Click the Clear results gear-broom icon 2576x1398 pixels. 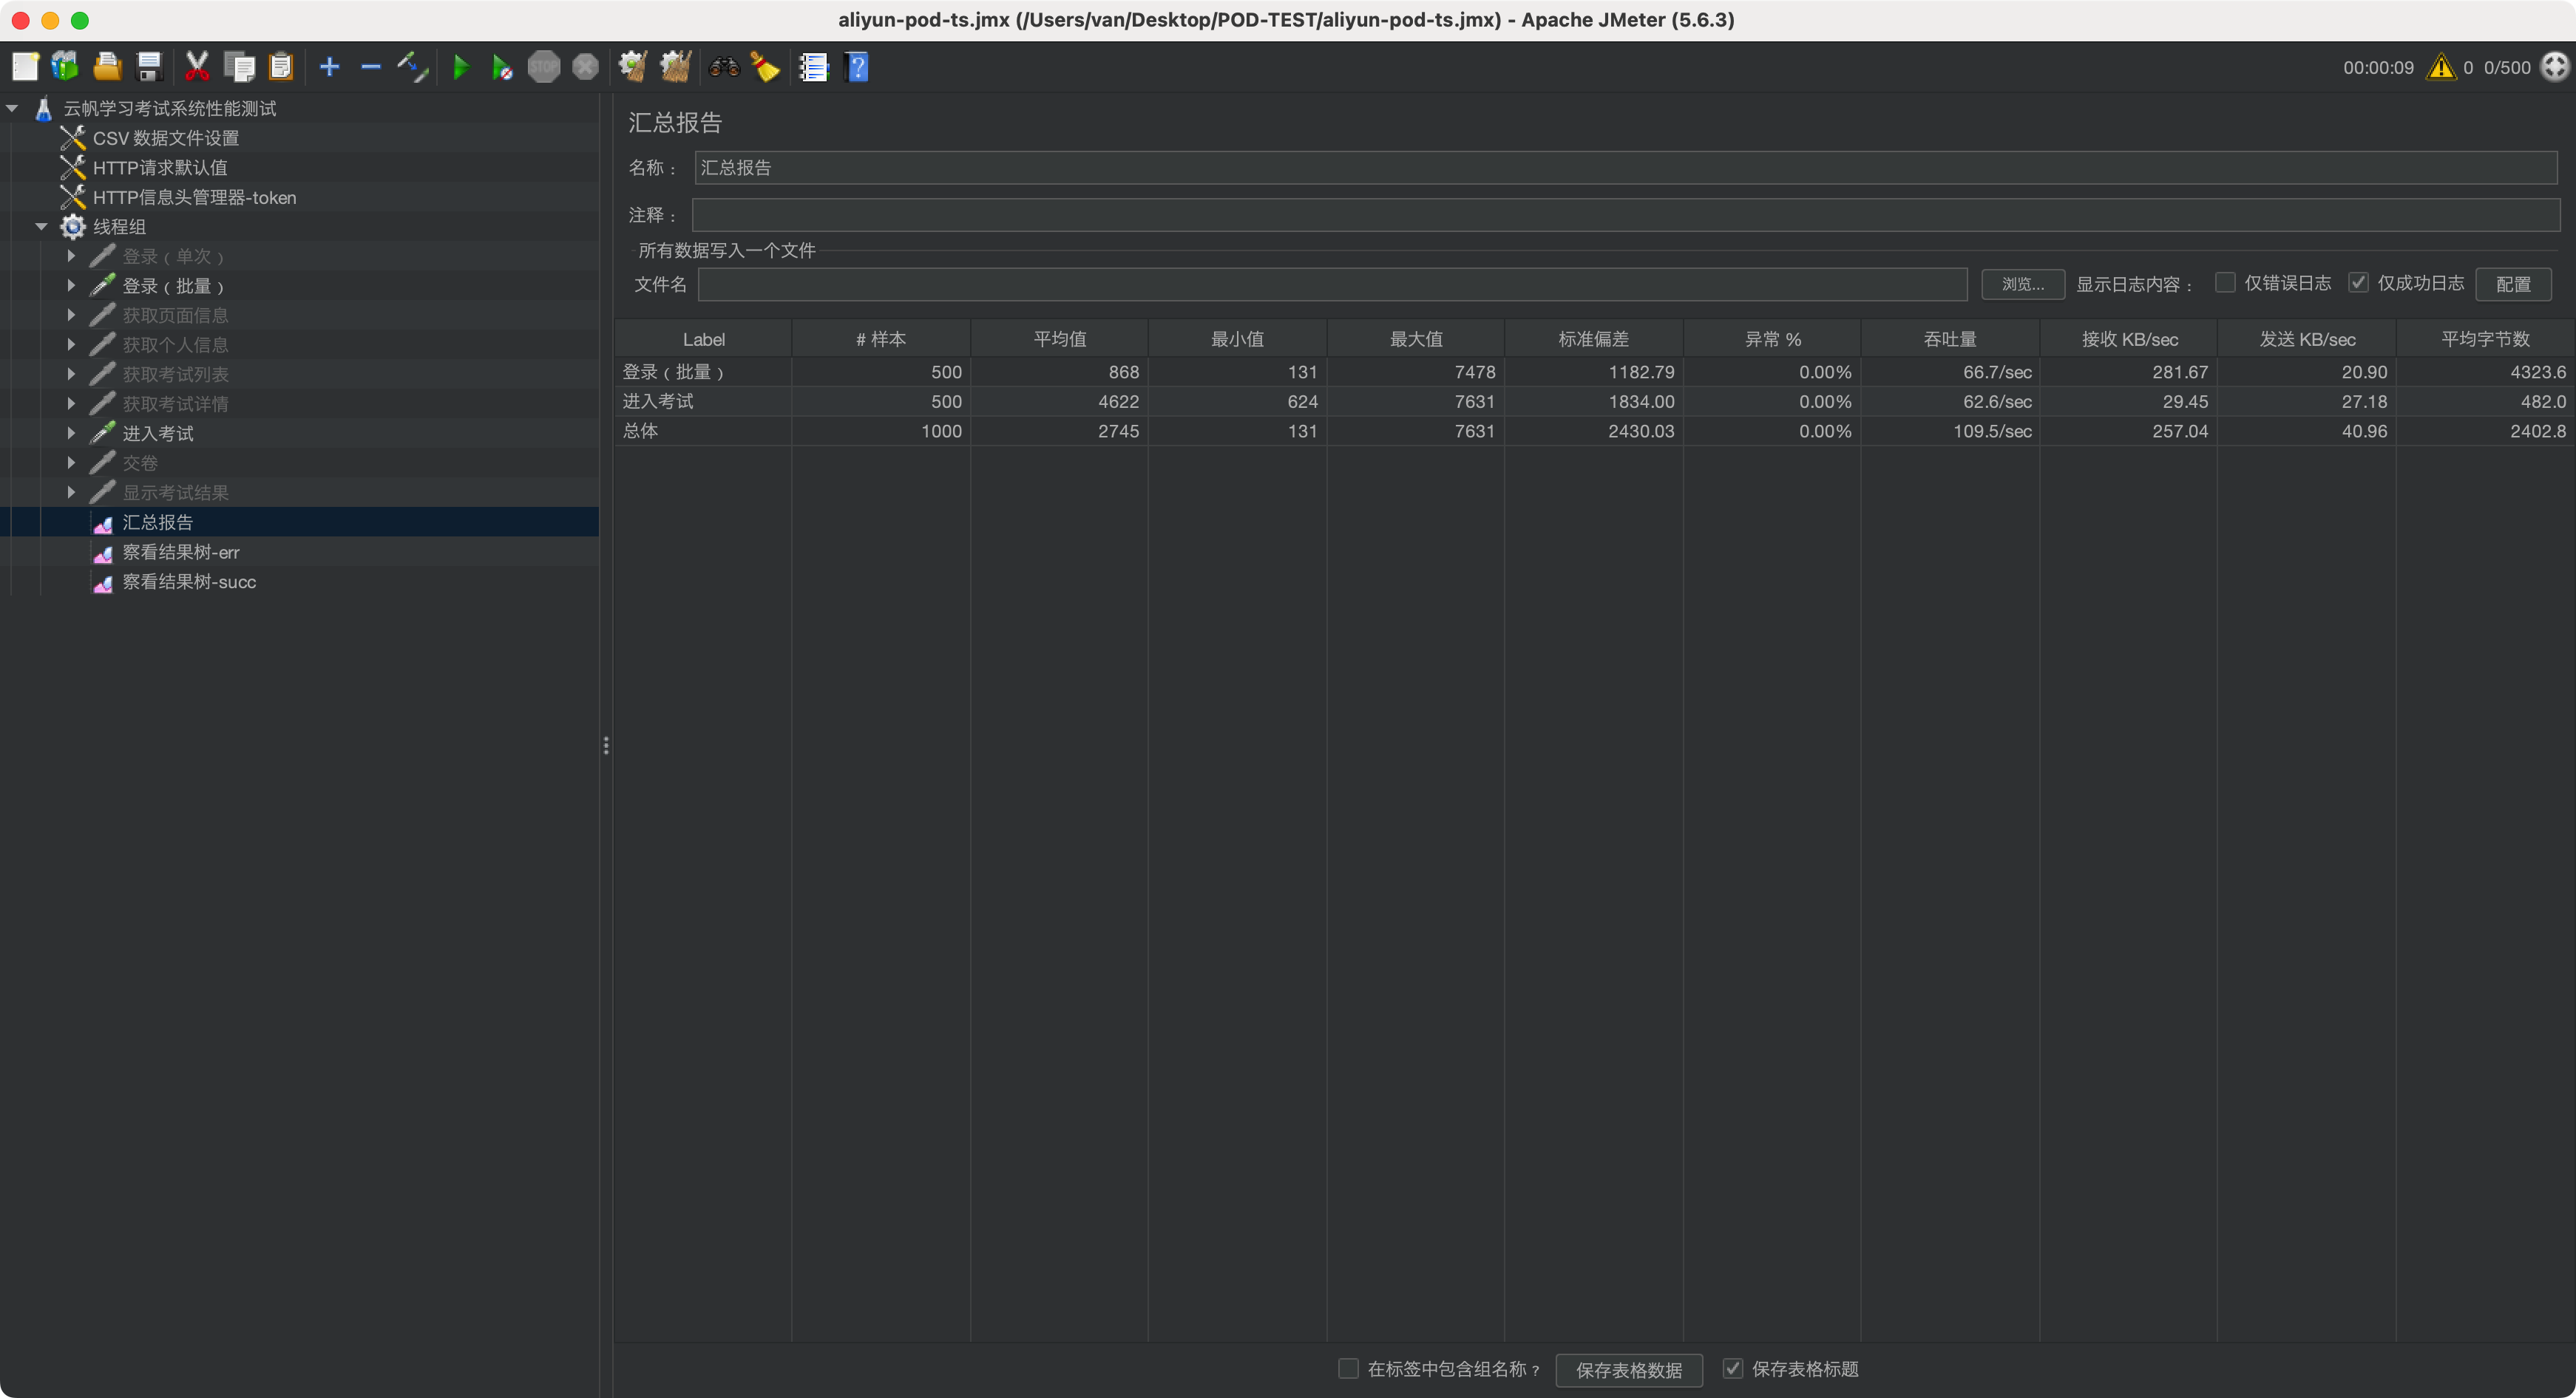pos(633,67)
